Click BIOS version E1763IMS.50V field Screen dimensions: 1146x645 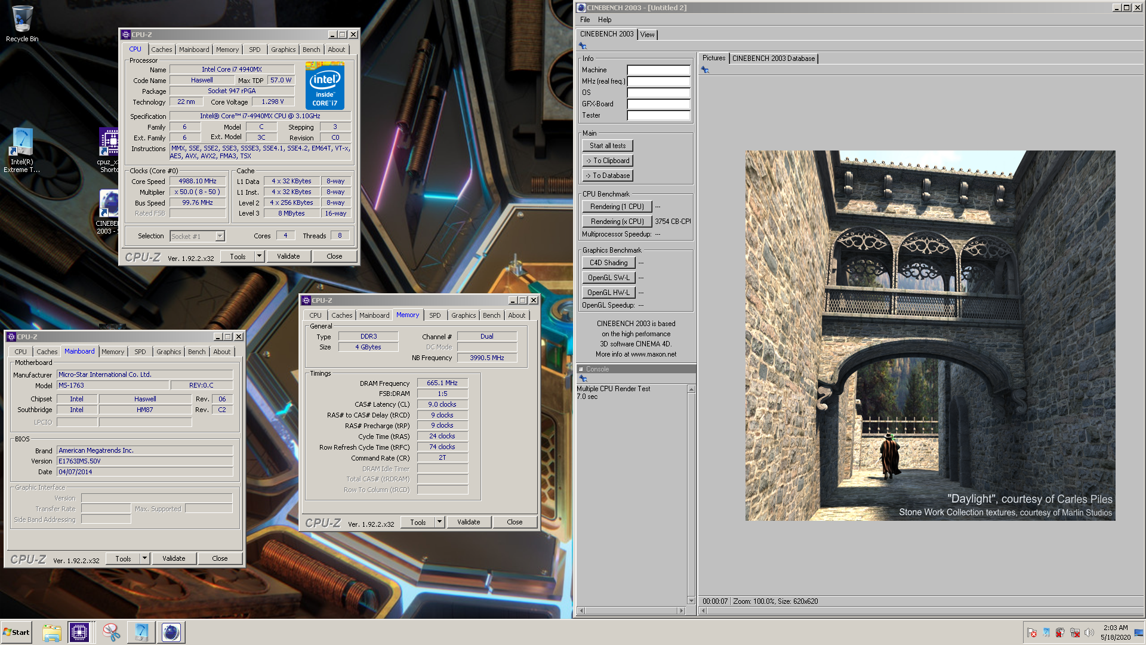click(x=145, y=461)
